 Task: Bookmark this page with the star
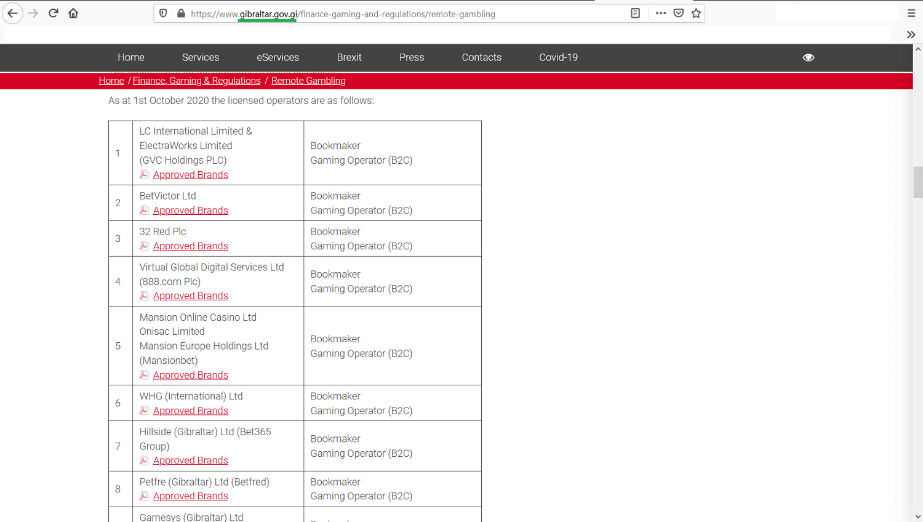pos(696,13)
